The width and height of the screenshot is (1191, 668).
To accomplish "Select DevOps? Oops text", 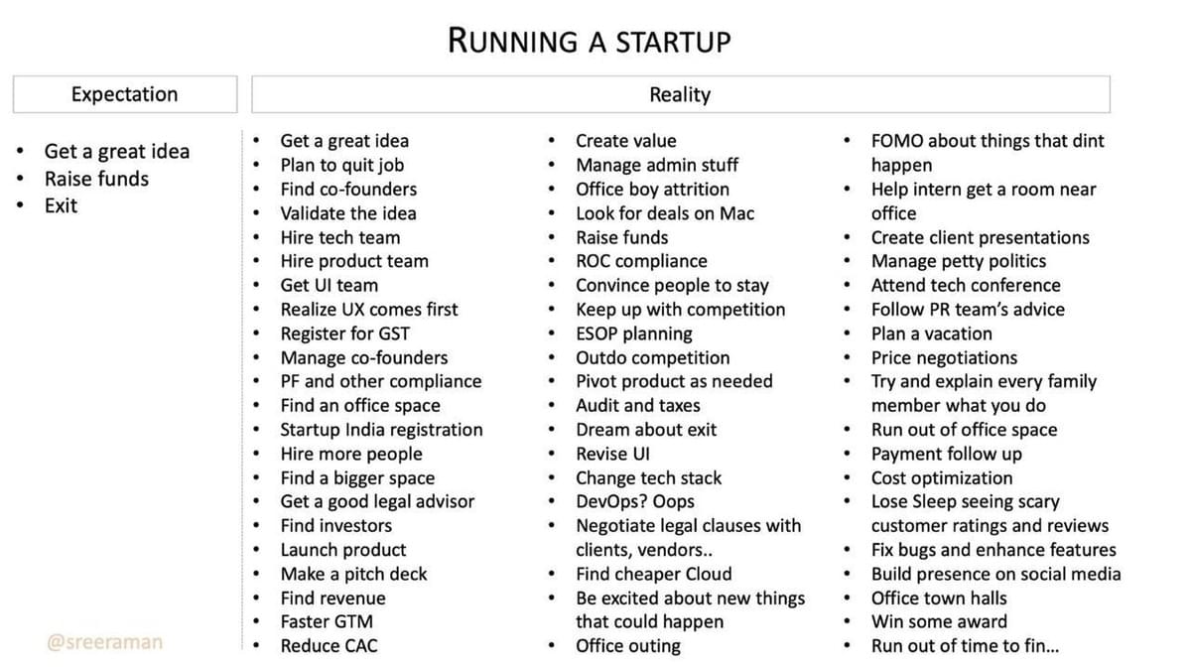I will [x=635, y=501].
